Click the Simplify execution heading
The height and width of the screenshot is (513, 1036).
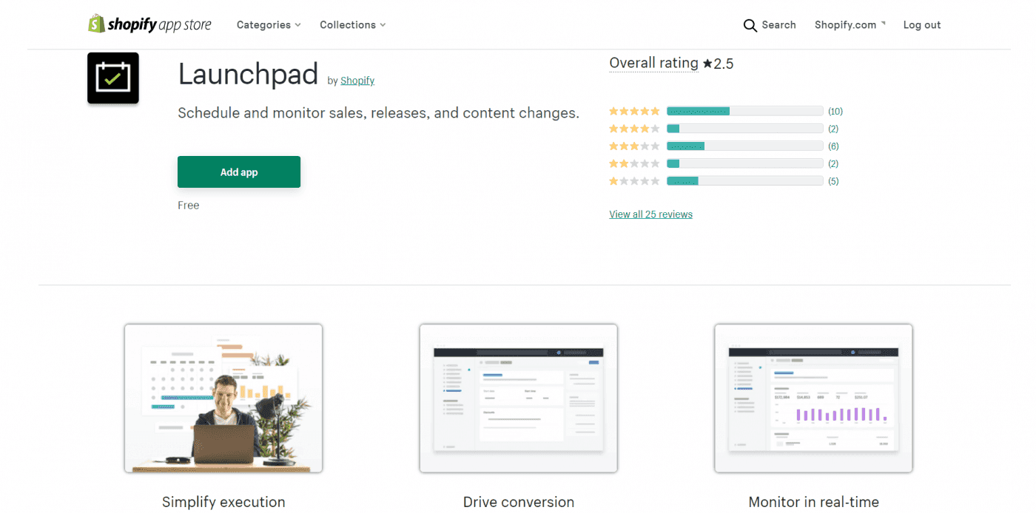pyautogui.click(x=223, y=502)
